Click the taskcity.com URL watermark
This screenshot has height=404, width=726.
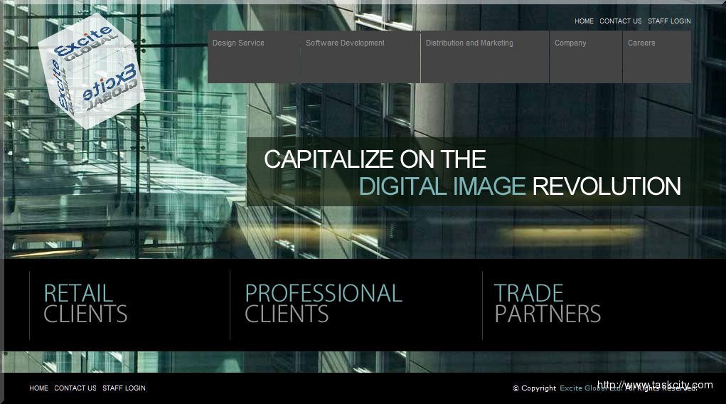tap(655, 385)
